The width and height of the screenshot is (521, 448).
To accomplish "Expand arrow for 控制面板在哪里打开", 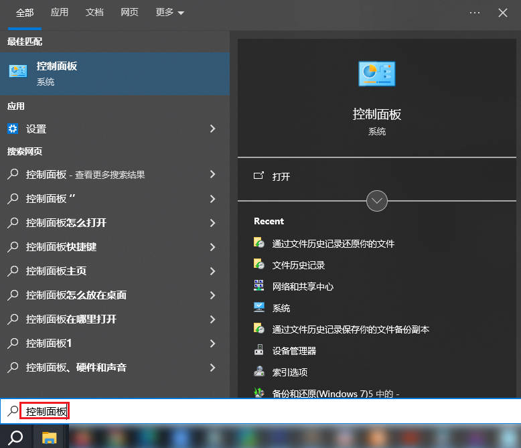I will coord(213,319).
